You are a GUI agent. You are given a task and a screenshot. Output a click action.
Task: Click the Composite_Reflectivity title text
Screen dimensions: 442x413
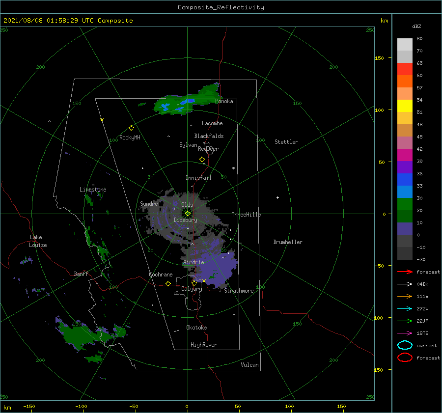pyautogui.click(x=221, y=7)
